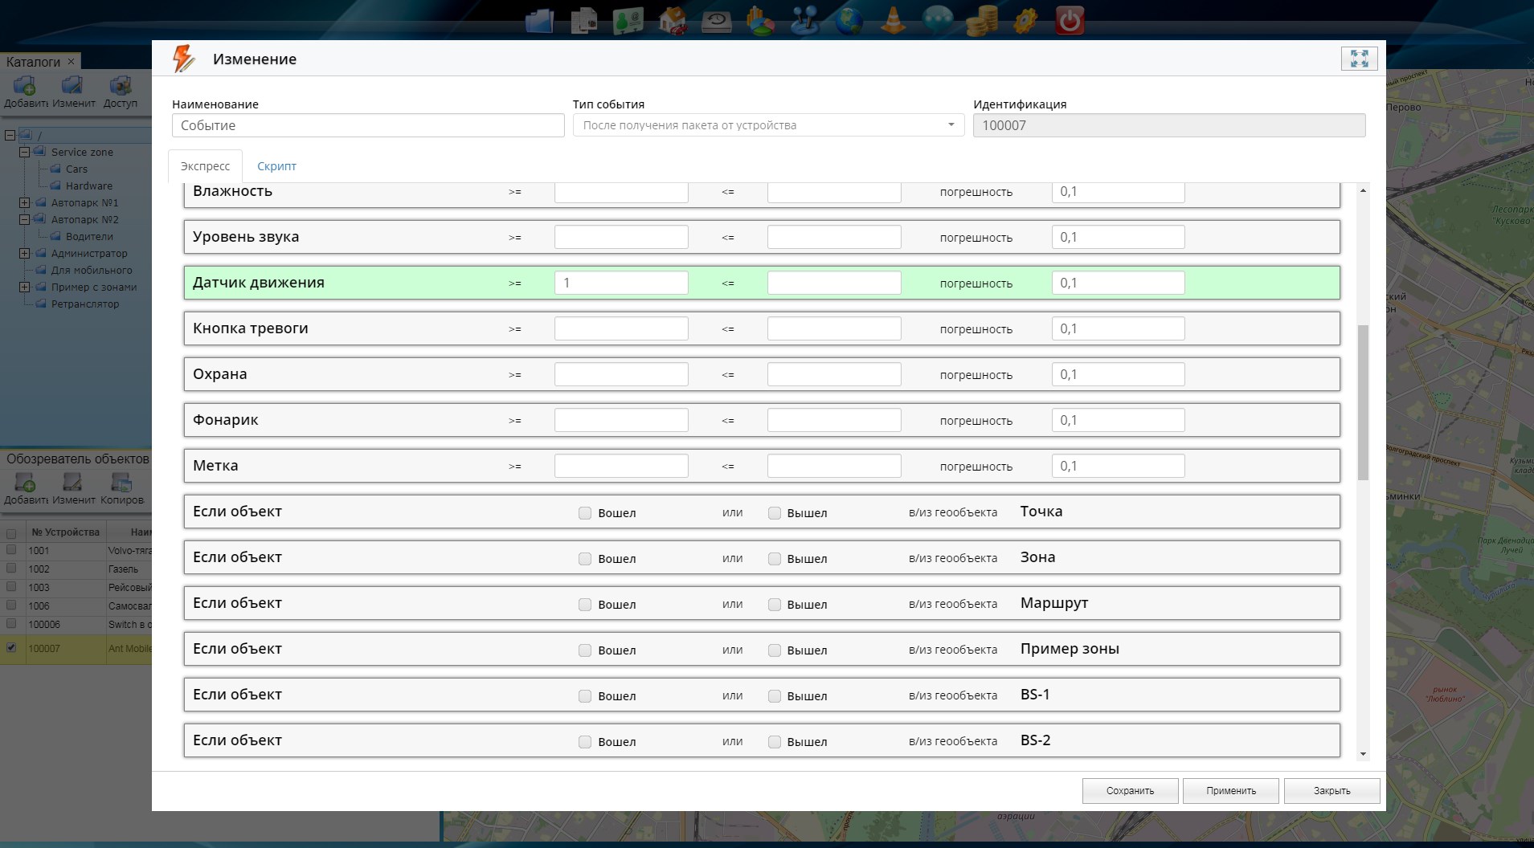Expand the dialog to full screen
The height and width of the screenshot is (848, 1534).
(1359, 59)
